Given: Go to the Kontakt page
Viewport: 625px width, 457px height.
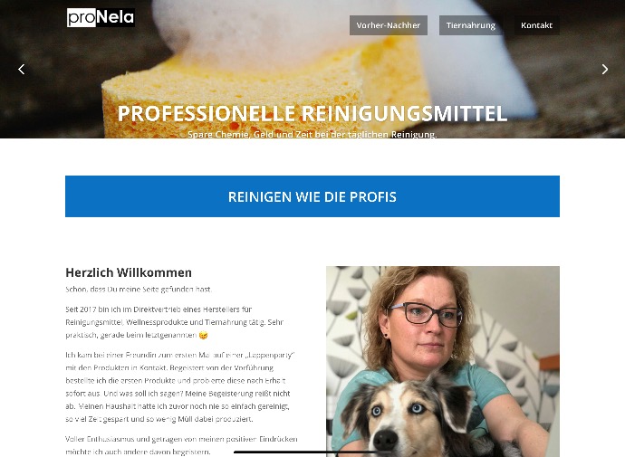Looking at the screenshot, I should 536,25.
